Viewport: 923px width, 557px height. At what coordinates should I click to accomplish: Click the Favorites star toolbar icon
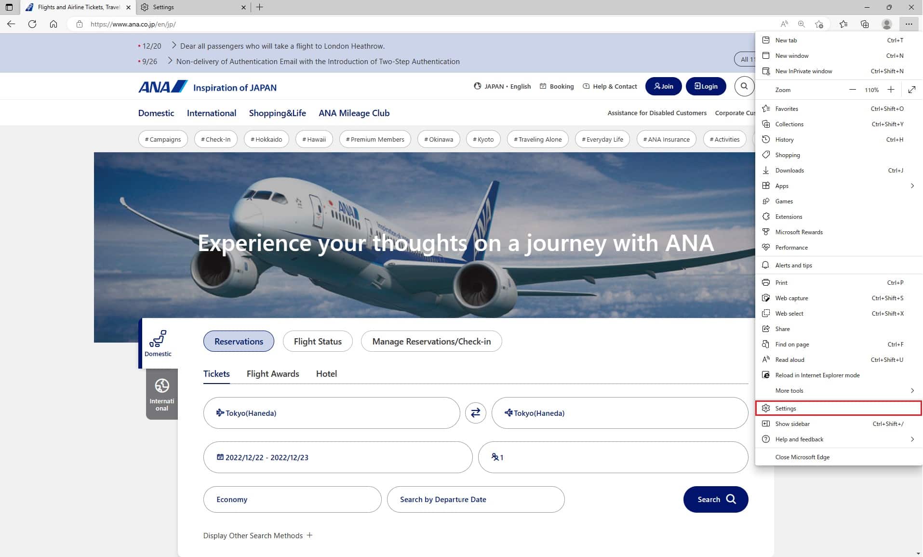tap(843, 24)
